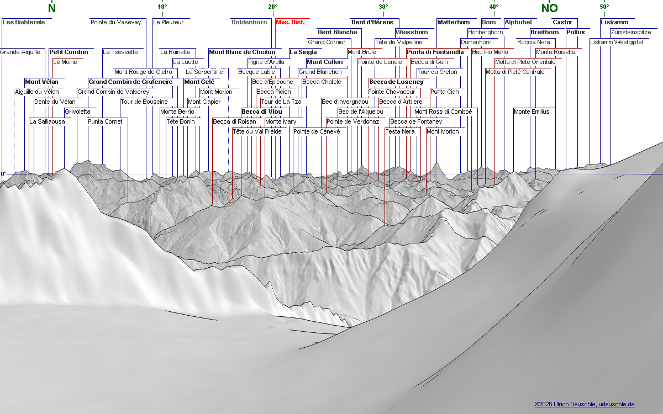663x414 pixels.
Task: Select the Grand Combin de Grafeneire label
Action: click(x=130, y=82)
